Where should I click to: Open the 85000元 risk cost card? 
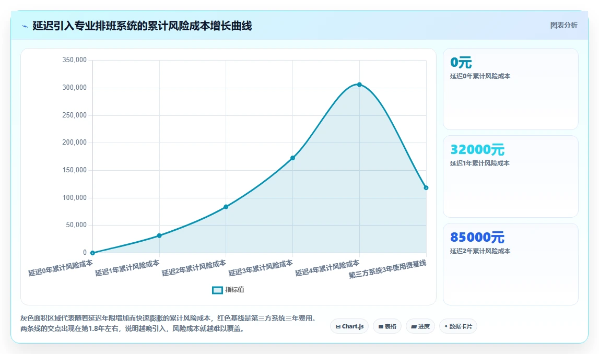coord(510,264)
